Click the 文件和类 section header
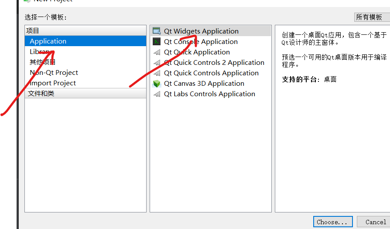The image size is (390, 229). (x=86, y=93)
